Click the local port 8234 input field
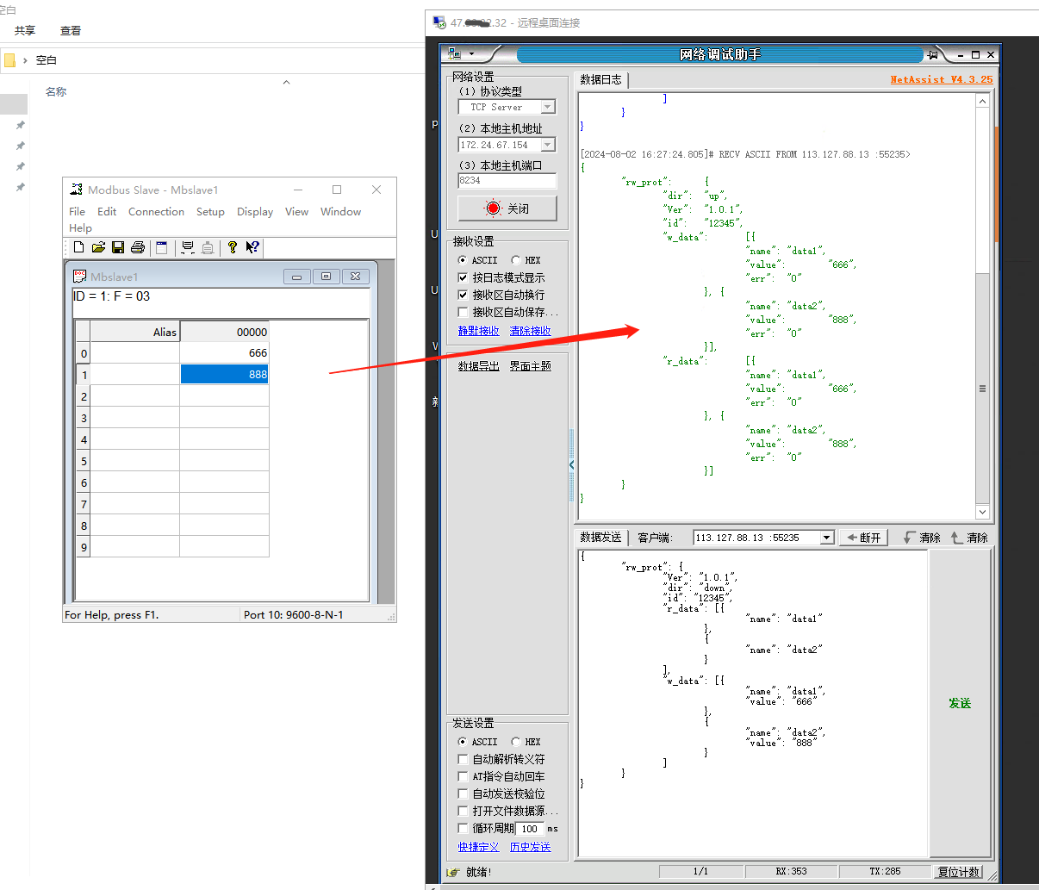 [x=507, y=181]
